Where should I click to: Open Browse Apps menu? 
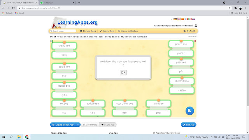pos(88,31)
